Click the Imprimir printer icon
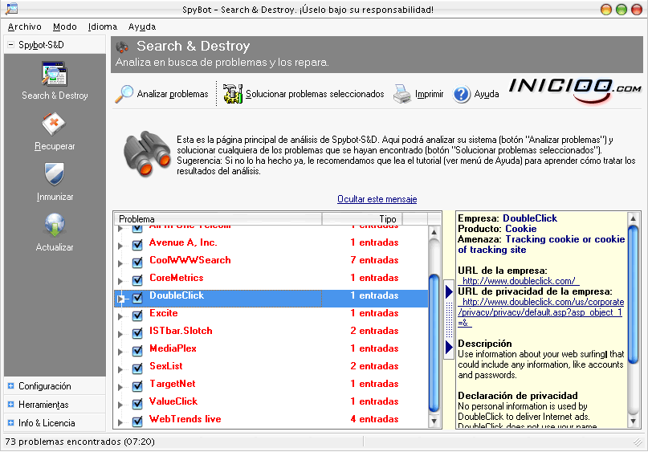 [401, 94]
